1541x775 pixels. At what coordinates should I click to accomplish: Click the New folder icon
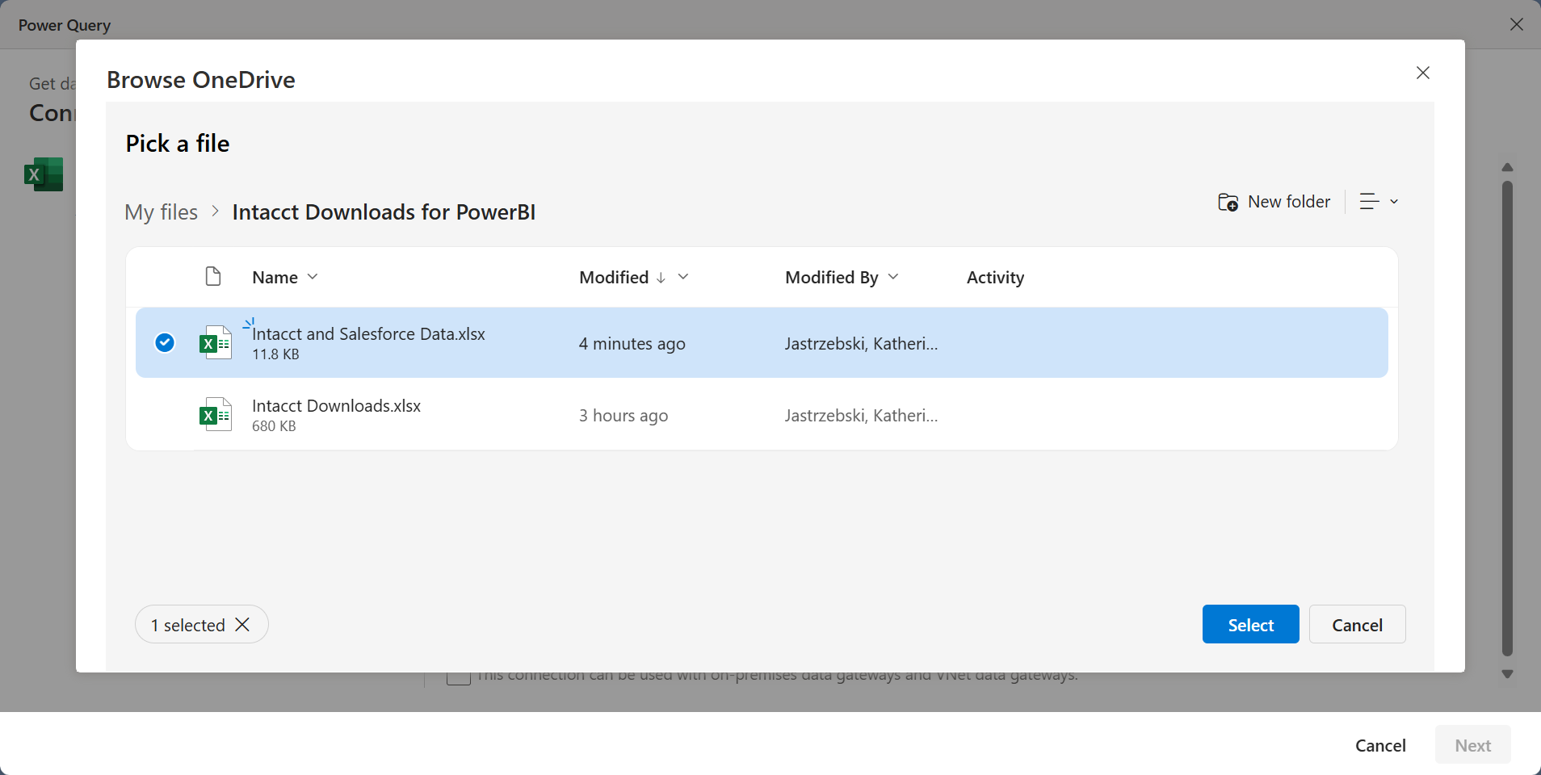pos(1228,202)
